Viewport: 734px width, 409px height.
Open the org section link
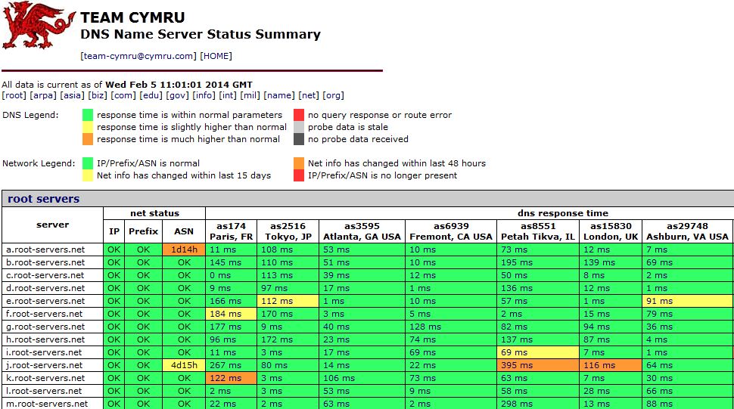click(x=333, y=95)
